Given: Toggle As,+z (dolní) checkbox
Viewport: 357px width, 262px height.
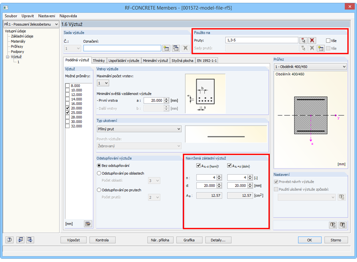Looking at the screenshot, I should coord(229,165).
